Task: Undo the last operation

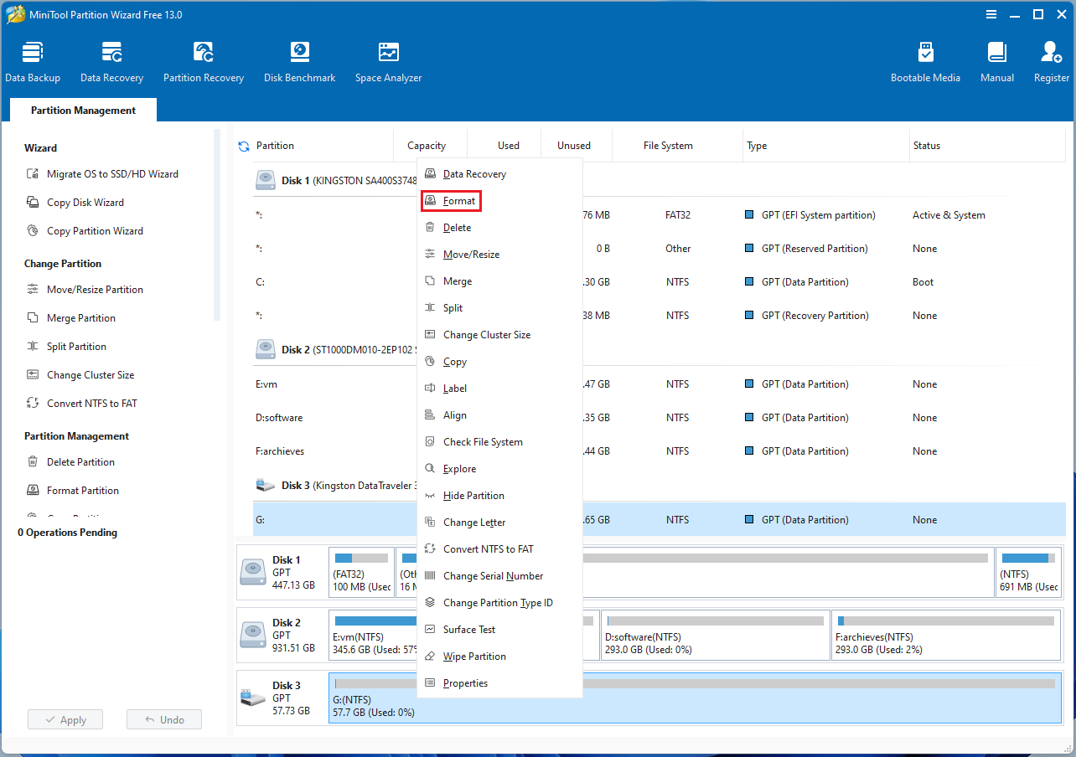Action: click(163, 718)
